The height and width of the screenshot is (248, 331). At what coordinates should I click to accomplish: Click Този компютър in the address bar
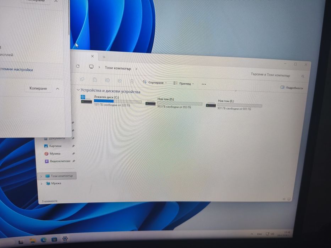[x=118, y=68]
